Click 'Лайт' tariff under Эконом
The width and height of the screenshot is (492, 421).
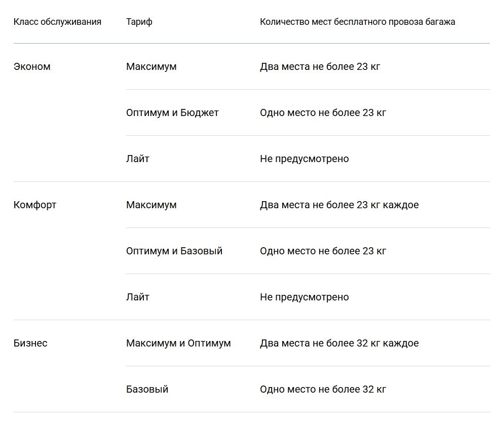coord(138,159)
